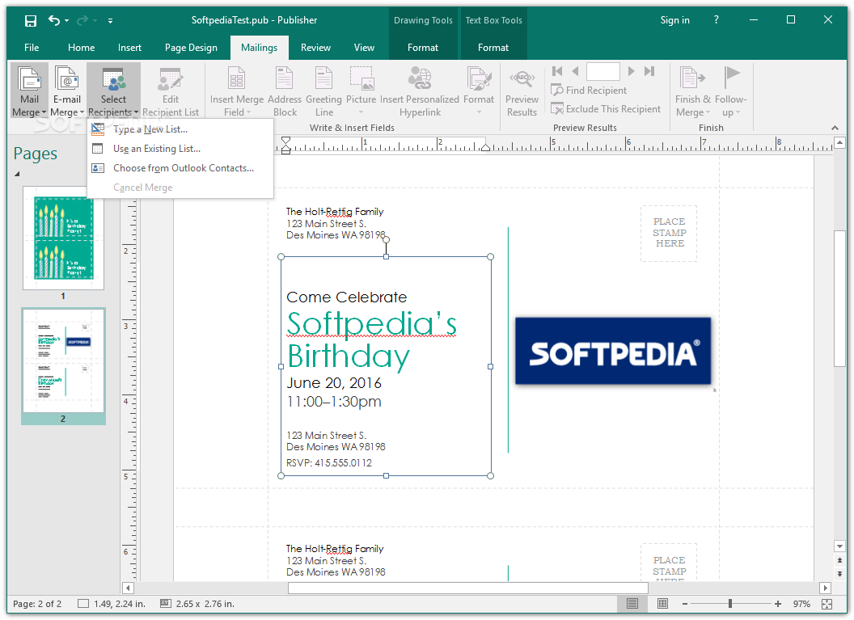
Task: Click the 'RSVP: 415.555.0112' text
Action: point(329,462)
